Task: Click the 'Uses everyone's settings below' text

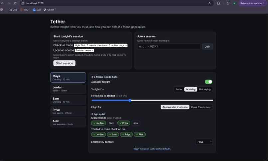Action: pos(70,41)
